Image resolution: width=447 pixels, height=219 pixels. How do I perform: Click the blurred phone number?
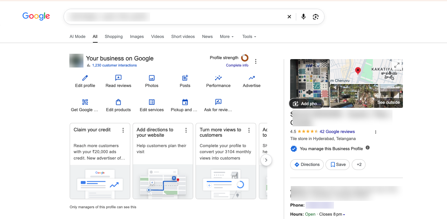coord(320,205)
